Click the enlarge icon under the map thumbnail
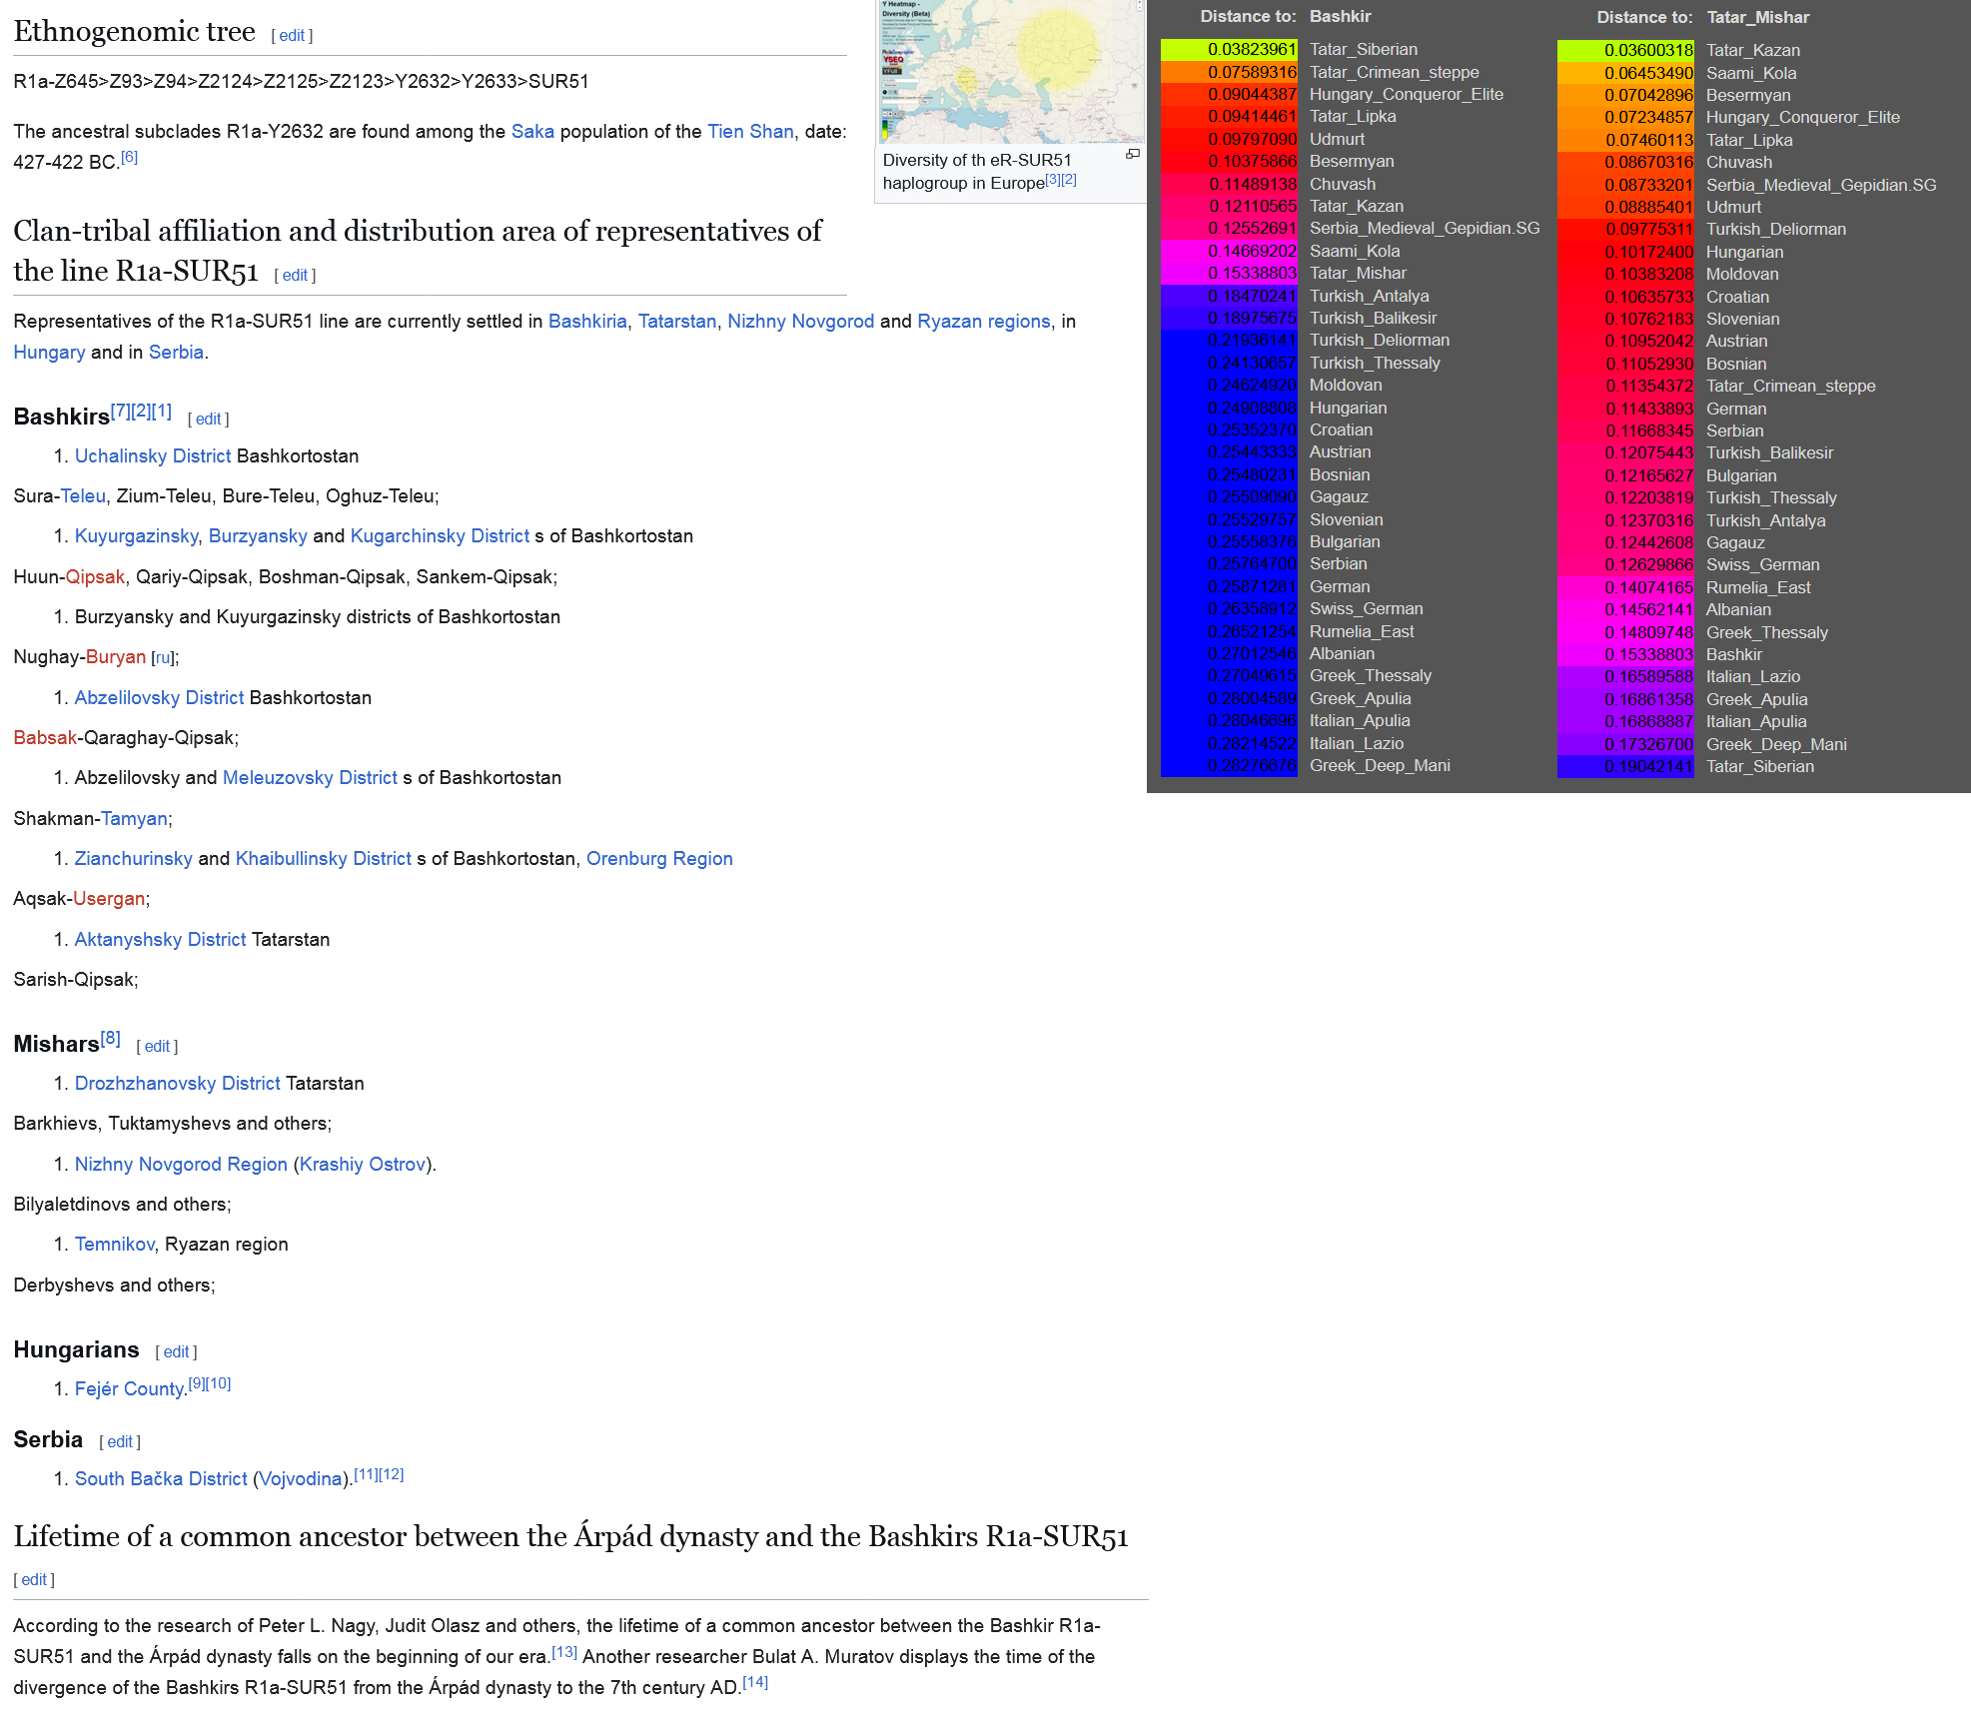The image size is (1971, 1725). [x=1132, y=154]
